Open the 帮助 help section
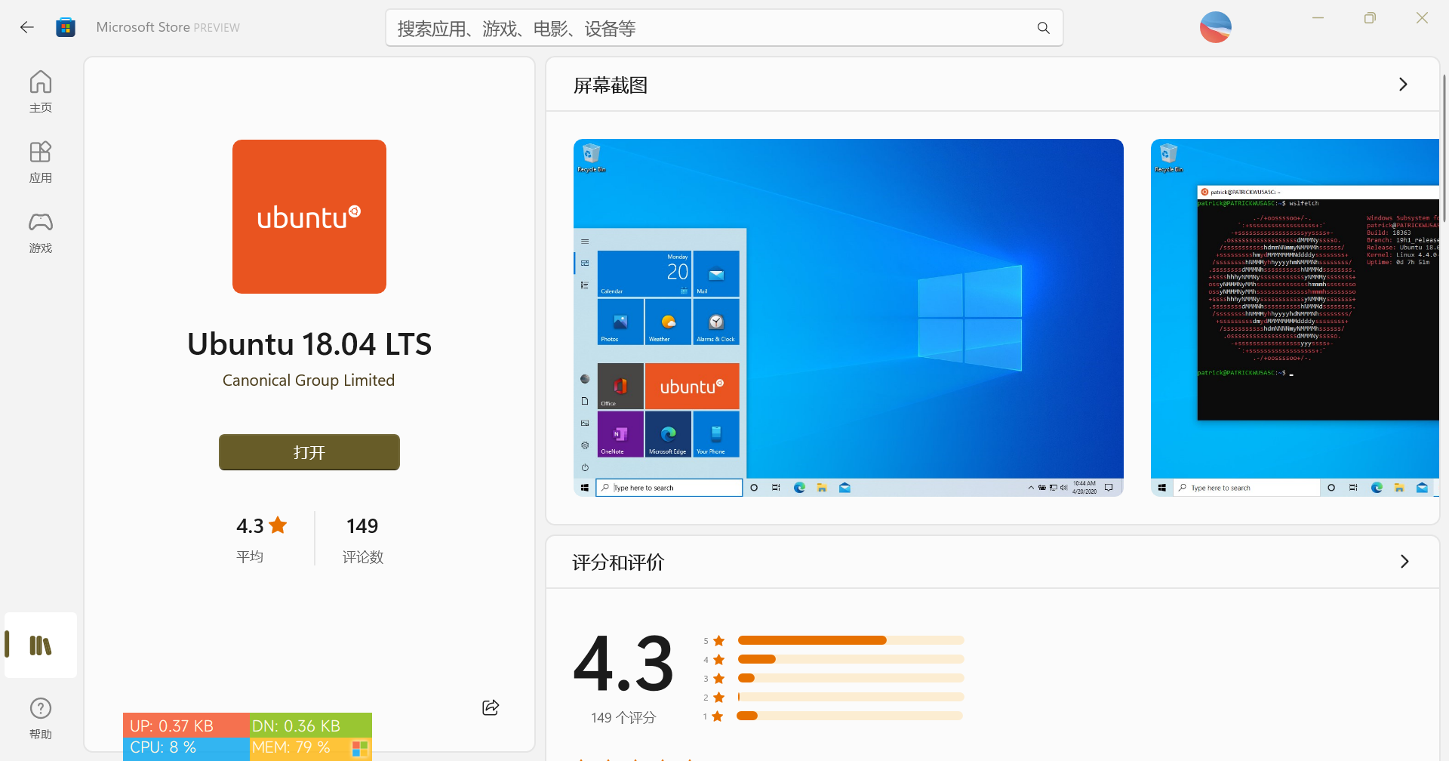The width and height of the screenshot is (1449, 761). click(41, 718)
